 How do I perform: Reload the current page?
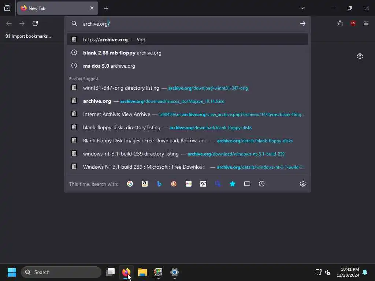click(x=35, y=23)
